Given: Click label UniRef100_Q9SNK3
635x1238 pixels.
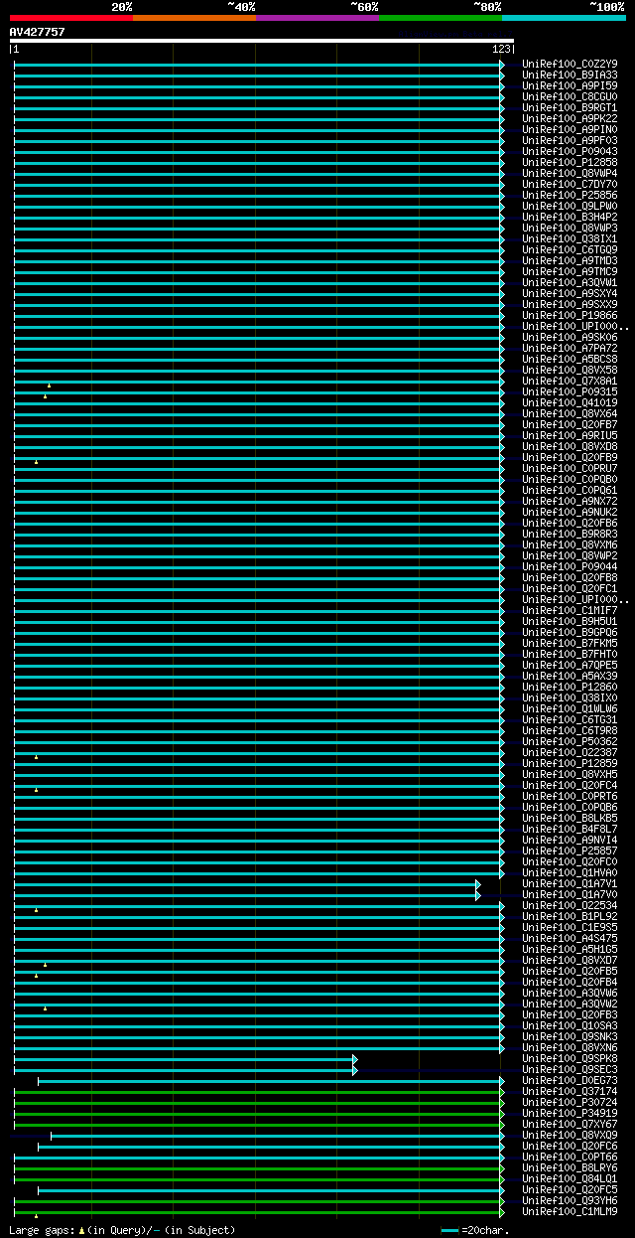Looking at the screenshot, I should coord(570,1036).
